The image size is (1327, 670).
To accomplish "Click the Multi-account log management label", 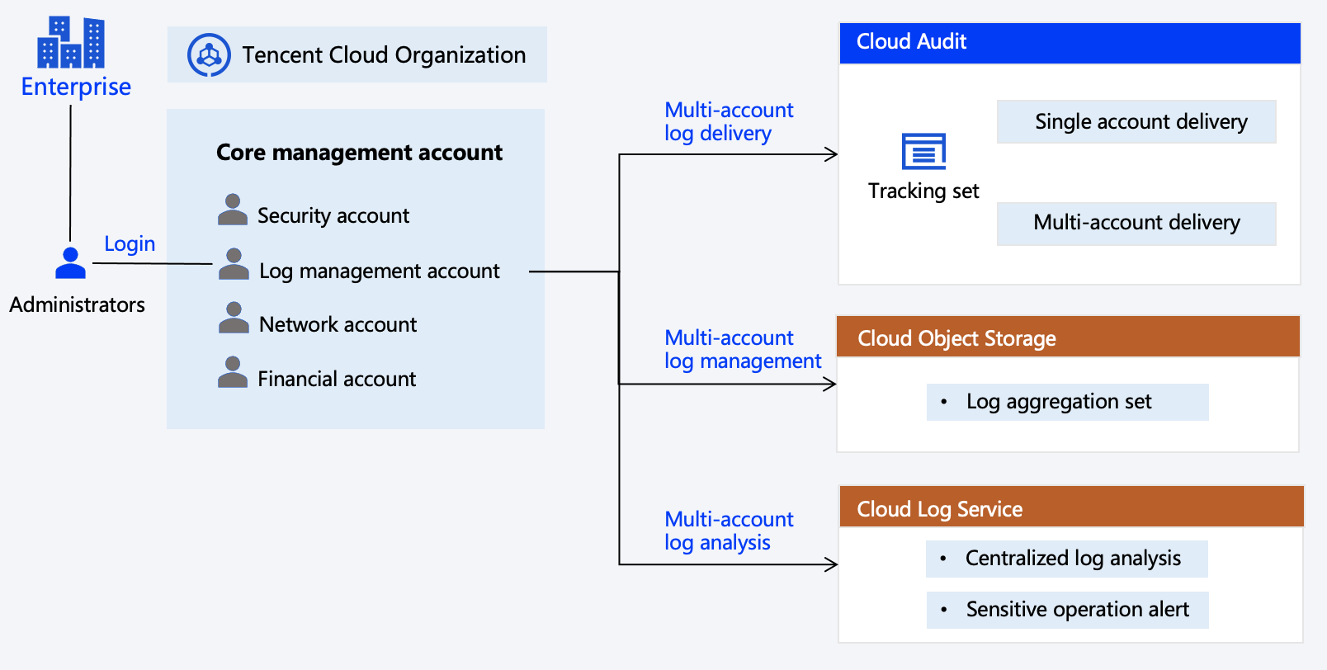I will point(742,350).
